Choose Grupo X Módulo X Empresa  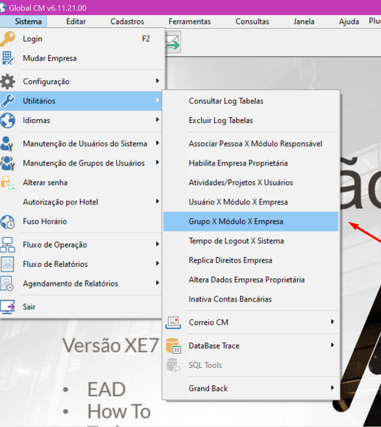251,221
